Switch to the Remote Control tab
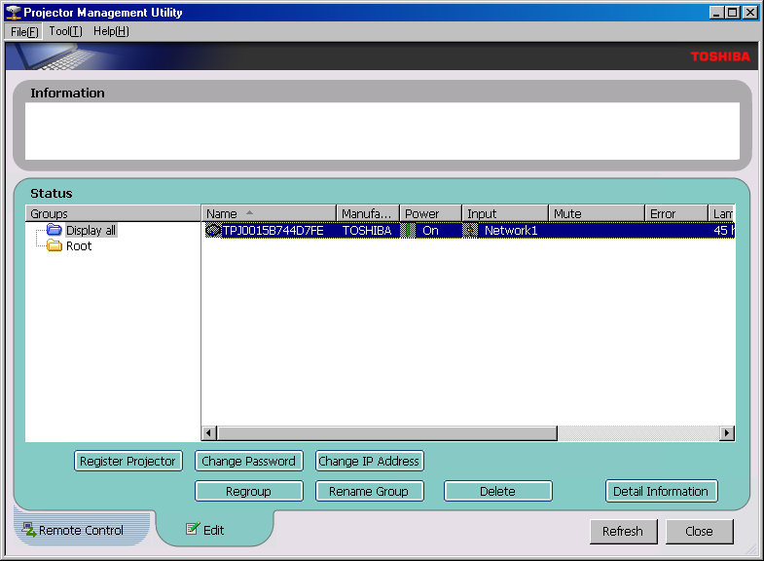764x561 pixels. pos(81,530)
